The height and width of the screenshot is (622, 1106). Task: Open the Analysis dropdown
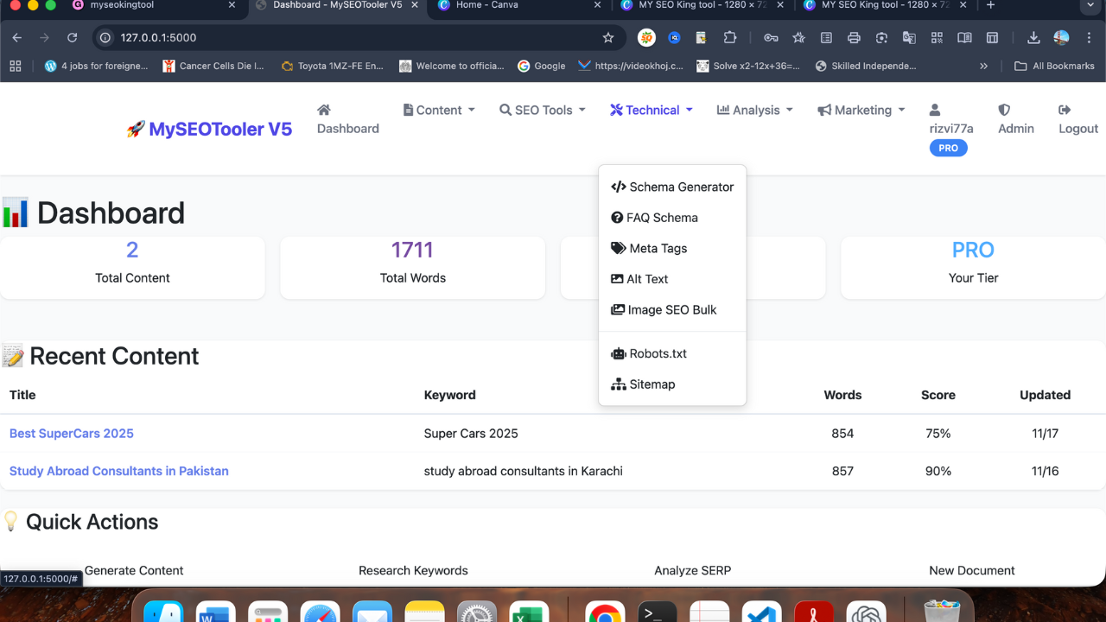pos(753,111)
